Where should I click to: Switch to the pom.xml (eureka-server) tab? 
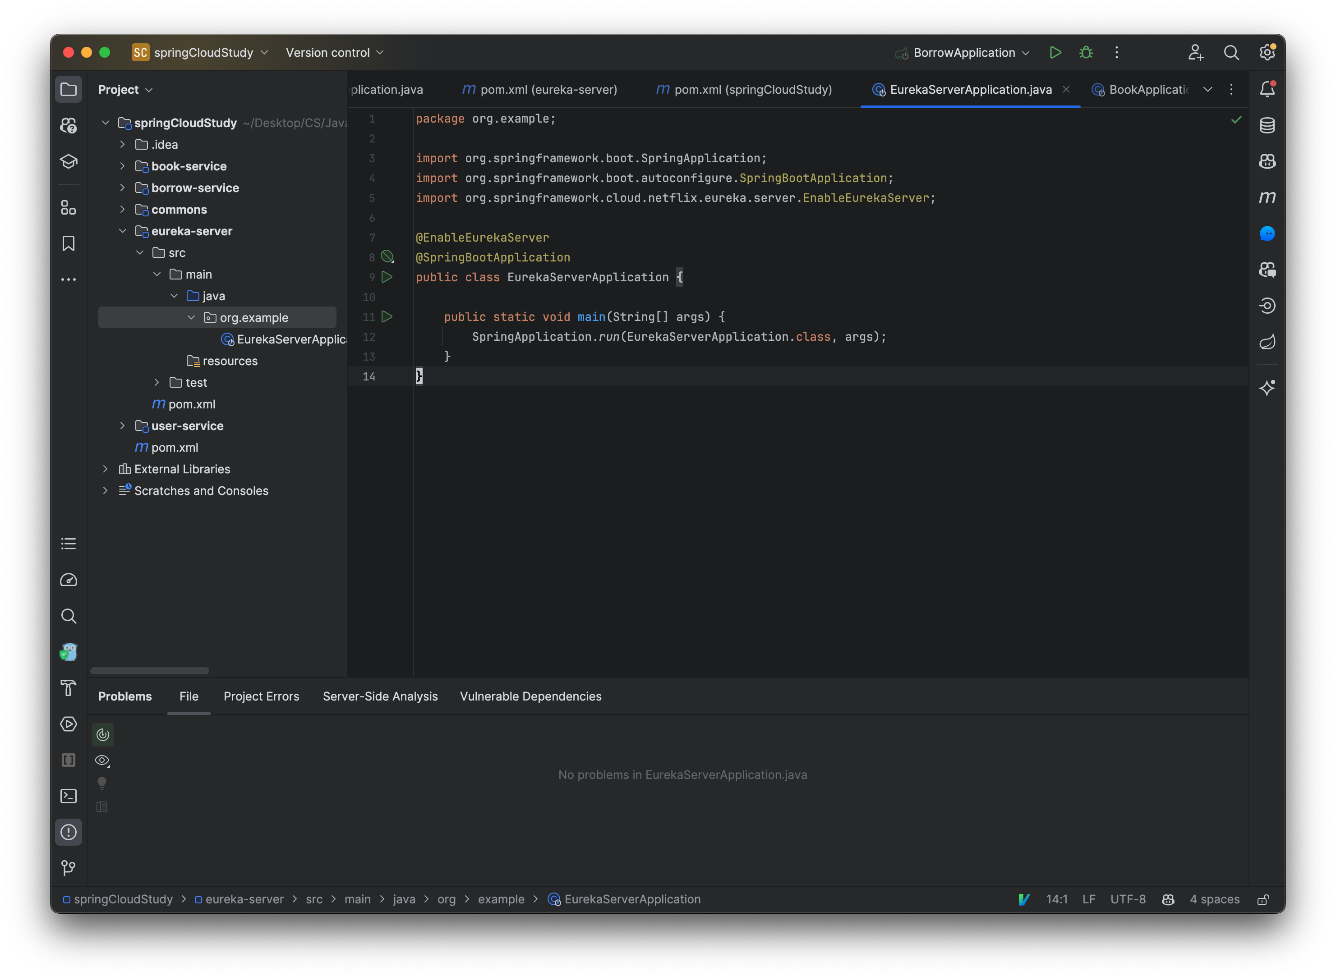click(x=539, y=90)
